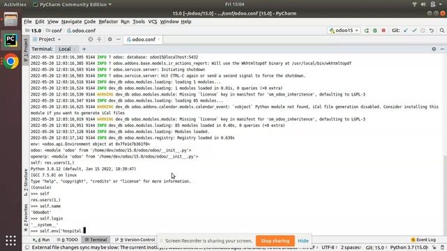
Task: Switch to Terminal tool window tab
Action: tap(96, 240)
